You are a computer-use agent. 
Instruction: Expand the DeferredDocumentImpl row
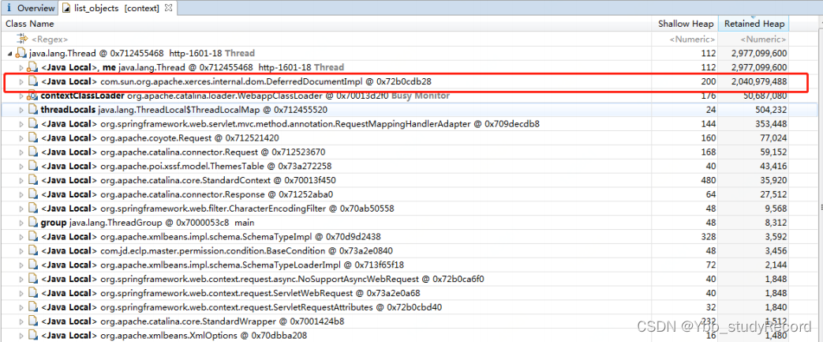(x=21, y=81)
